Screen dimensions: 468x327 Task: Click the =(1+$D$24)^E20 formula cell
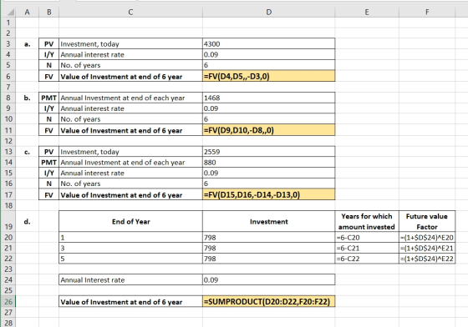coord(427,238)
